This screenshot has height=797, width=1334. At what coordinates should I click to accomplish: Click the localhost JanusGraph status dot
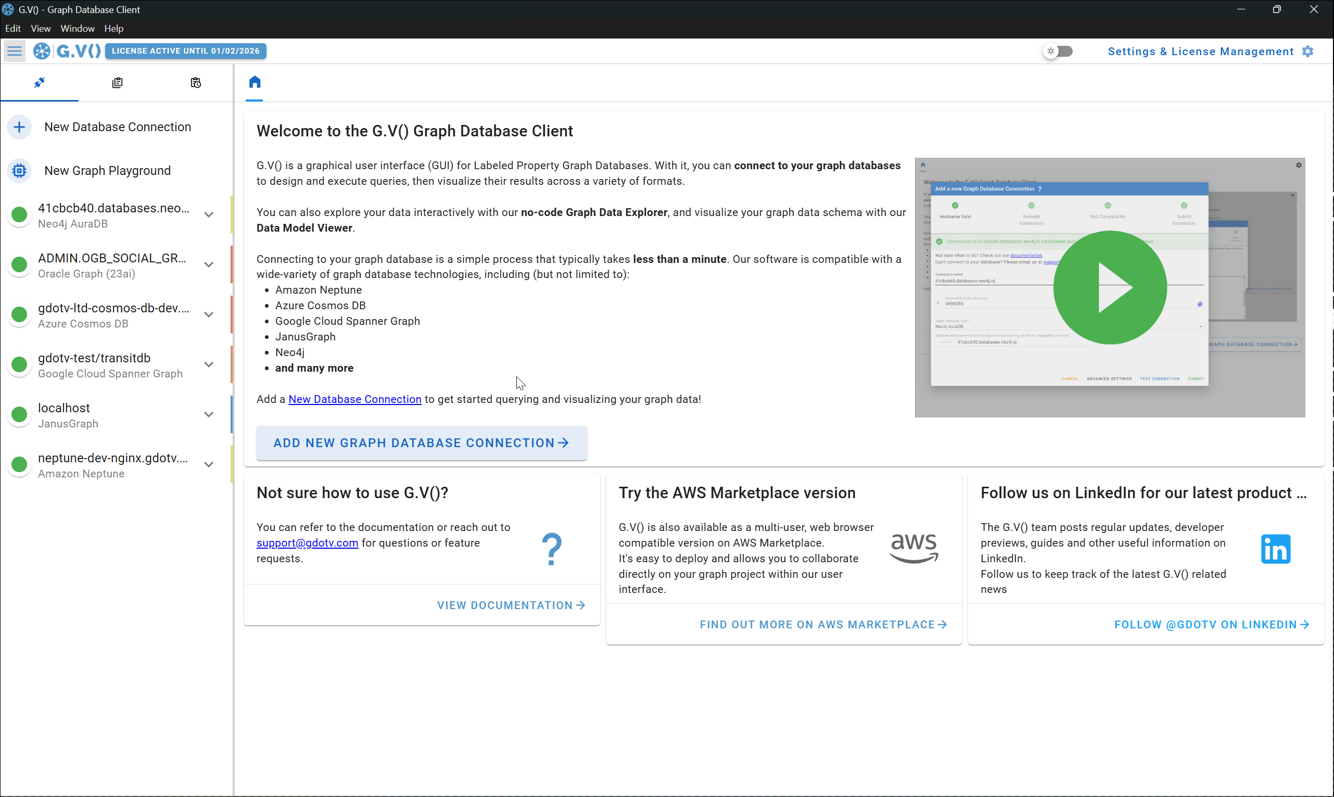[x=19, y=414]
